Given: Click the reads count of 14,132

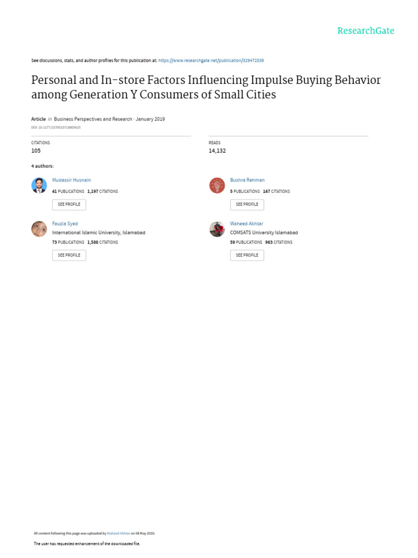Looking at the screenshot, I should point(217,150).
